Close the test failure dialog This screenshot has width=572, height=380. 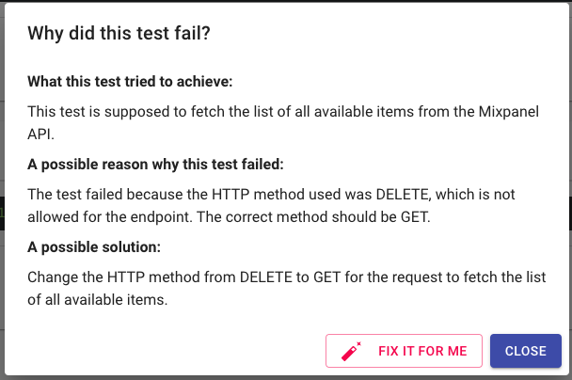(x=525, y=351)
